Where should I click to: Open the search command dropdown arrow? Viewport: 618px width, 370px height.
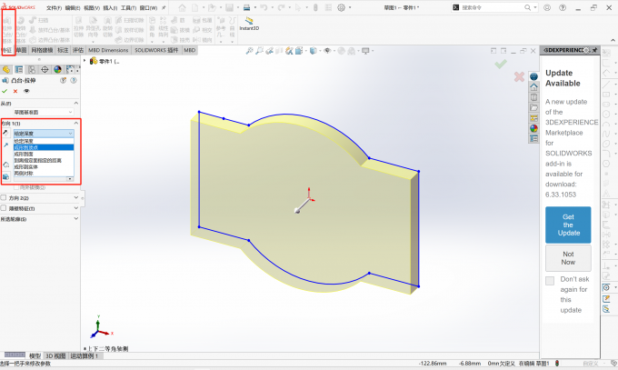(534, 7)
